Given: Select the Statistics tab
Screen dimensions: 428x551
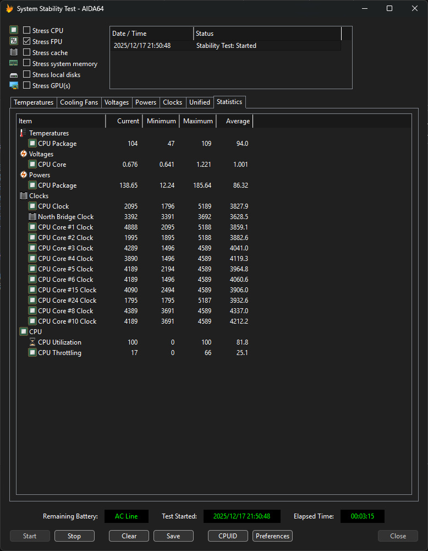Looking at the screenshot, I should coord(229,102).
